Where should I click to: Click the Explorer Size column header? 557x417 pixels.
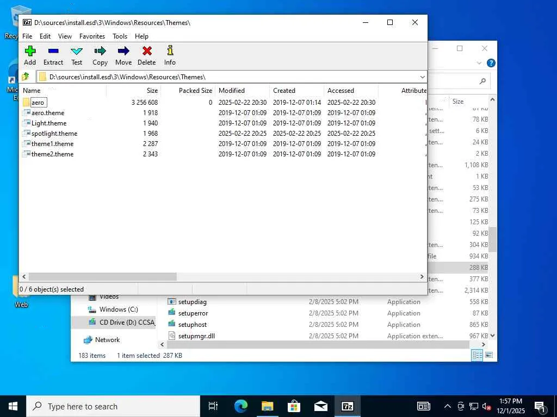pyautogui.click(x=468, y=102)
